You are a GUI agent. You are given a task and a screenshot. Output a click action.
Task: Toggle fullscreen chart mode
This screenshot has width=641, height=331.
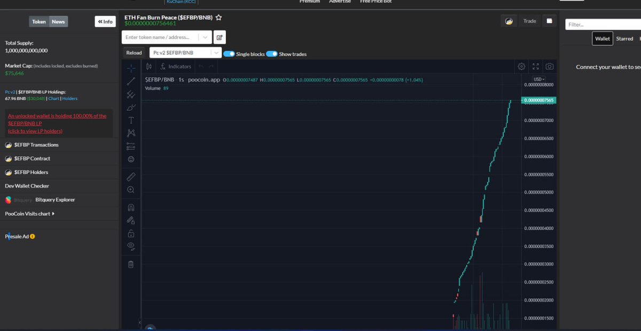point(536,67)
